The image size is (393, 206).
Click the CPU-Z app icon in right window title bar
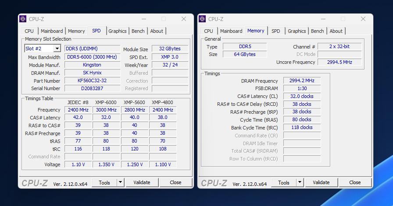point(202,19)
